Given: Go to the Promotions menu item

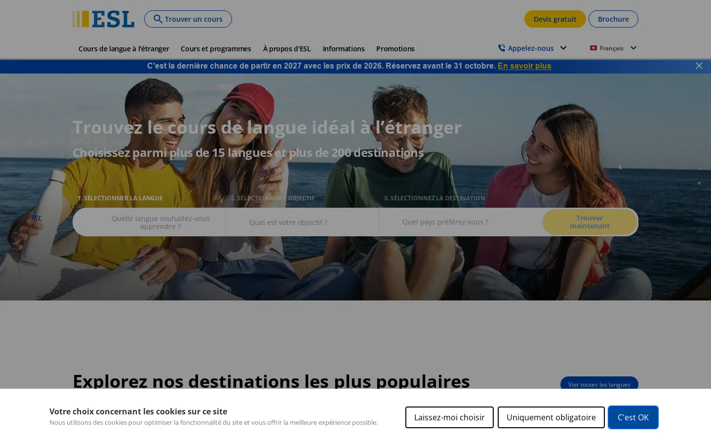Looking at the screenshot, I should (x=395, y=48).
